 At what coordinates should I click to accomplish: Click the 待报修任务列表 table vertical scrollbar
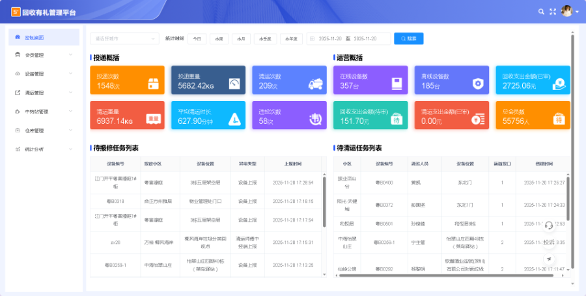click(x=324, y=201)
